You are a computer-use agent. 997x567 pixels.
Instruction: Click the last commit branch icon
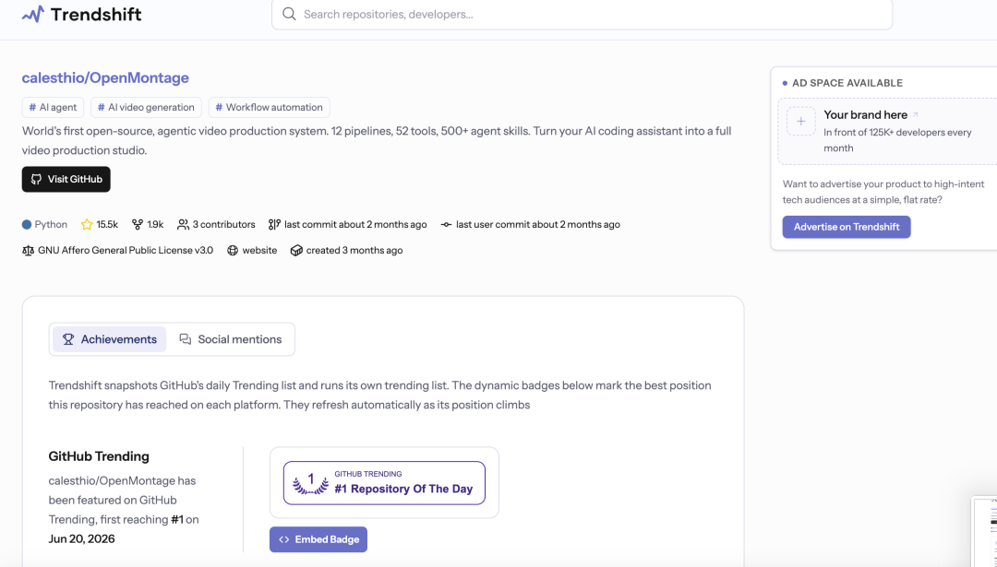[x=274, y=224]
